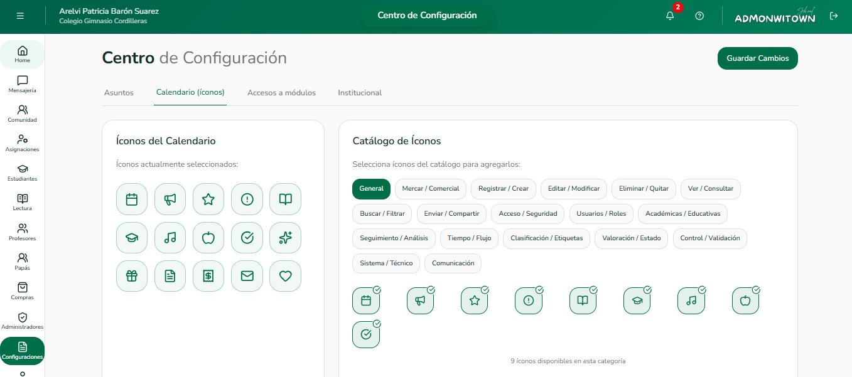Viewport: 852px width, 377px height.
Task: Deselect calendar icon in Catálogo de Íconos
Action: pos(366,300)
